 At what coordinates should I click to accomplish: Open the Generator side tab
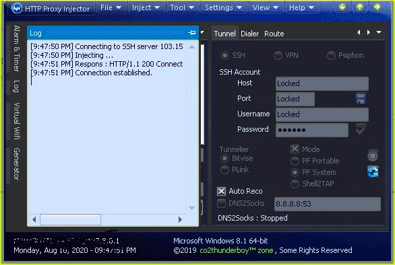pos(17,164)
